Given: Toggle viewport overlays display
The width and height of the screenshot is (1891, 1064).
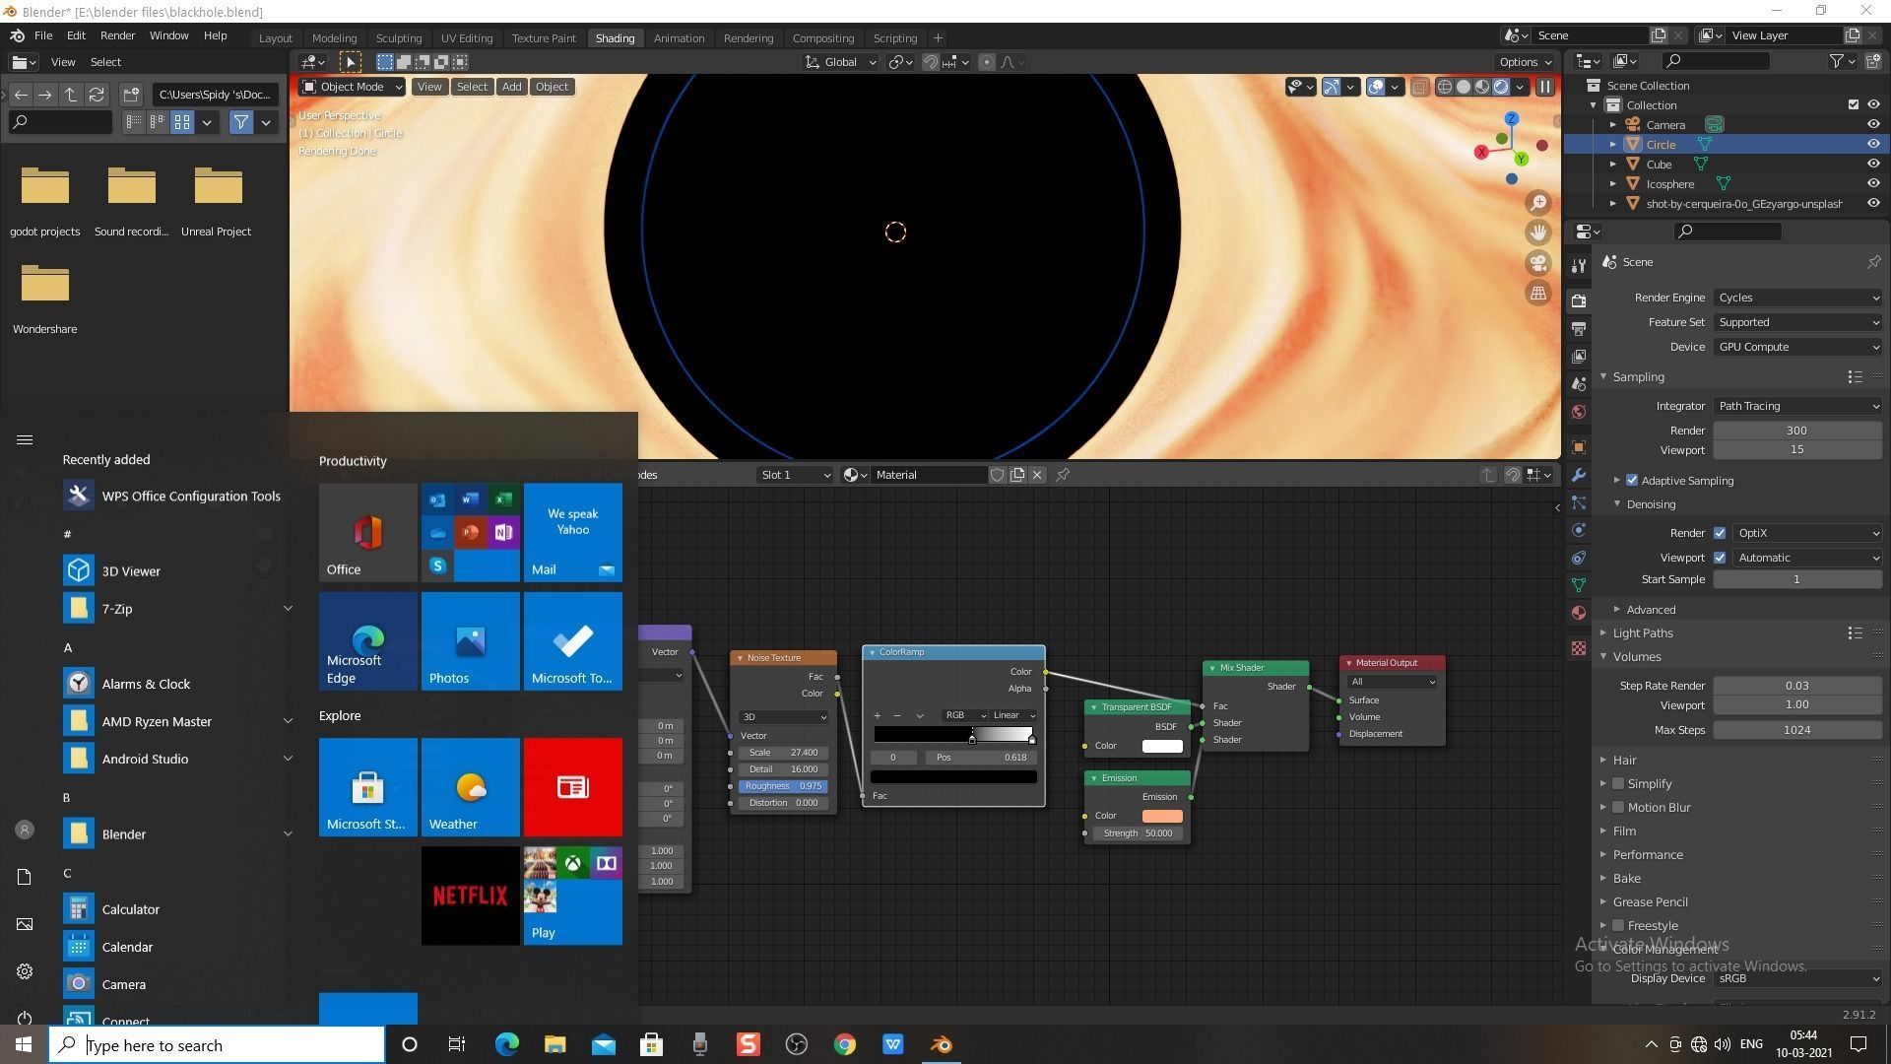Looking at the screenshot, I should (1376, 87).
